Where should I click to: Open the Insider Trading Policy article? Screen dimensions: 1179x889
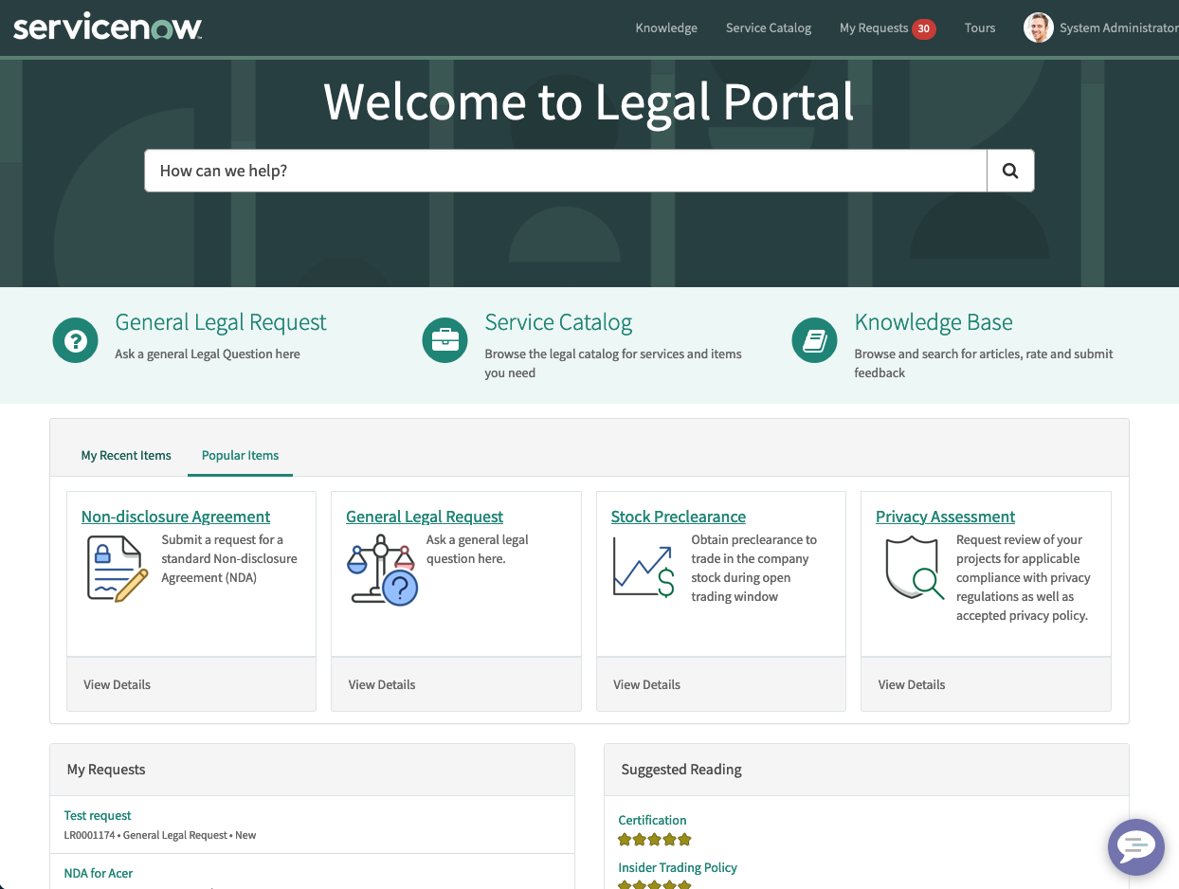(x=678, y=867)
